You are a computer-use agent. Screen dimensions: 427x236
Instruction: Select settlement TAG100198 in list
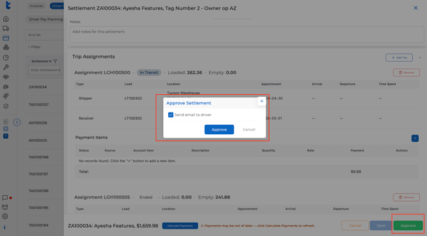(39, 157)
